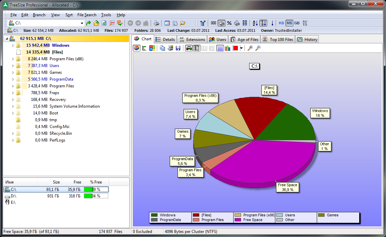Click the expand tree icon in toolbar
This screenshot has width=386, height=237.
(203, 23)
